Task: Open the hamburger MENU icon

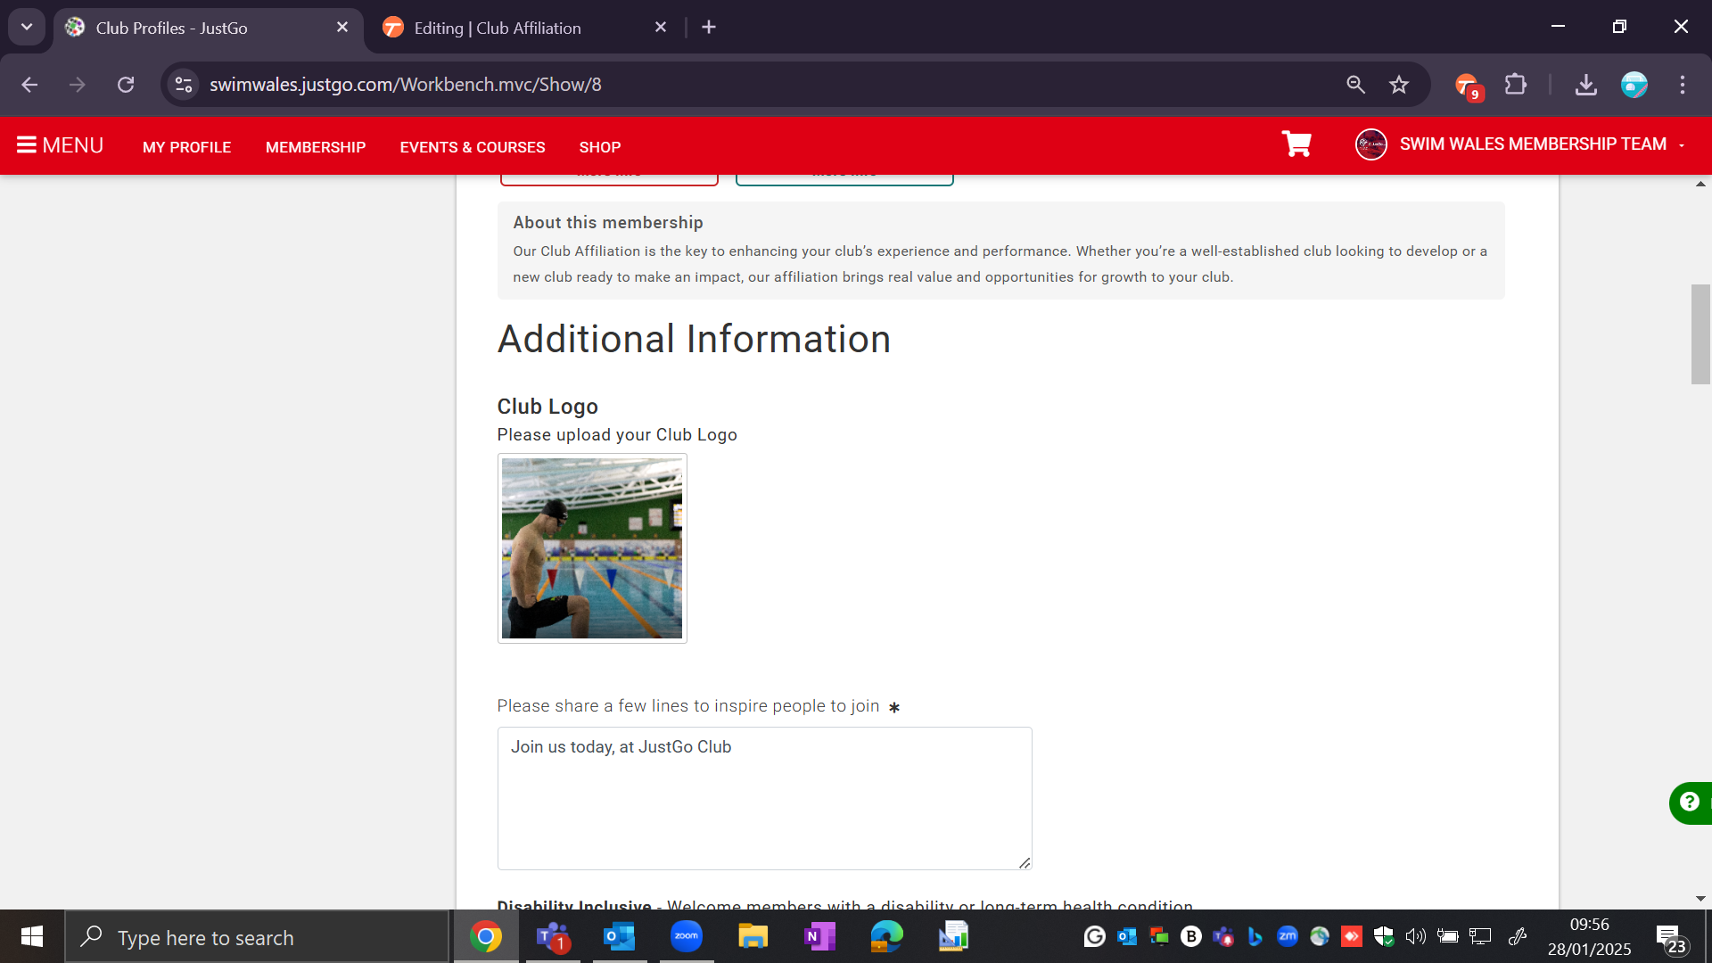Action: [27, 144]
